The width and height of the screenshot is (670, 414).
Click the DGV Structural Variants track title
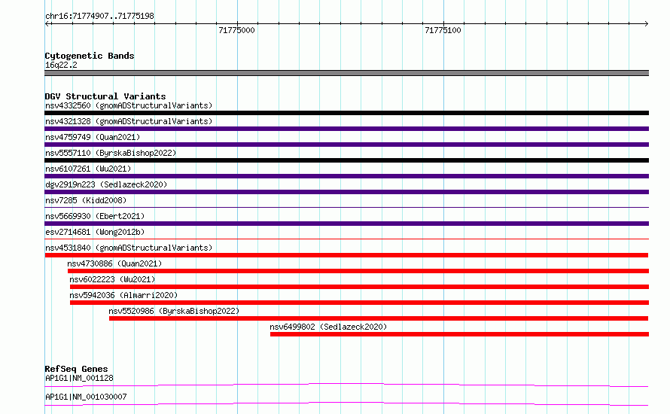105,96
